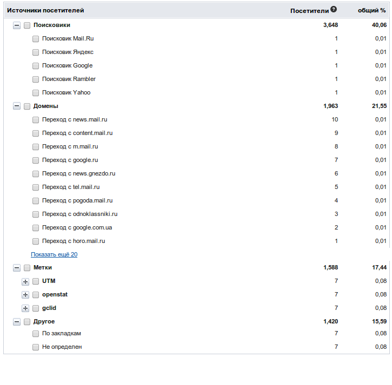This screenshot has width=392, height=385.
Task: Select the Домены group checkbox
Action: (27, 106)
